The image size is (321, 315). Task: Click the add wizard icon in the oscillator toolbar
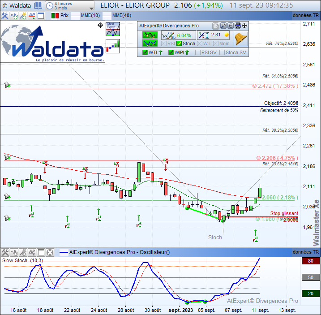click(23, 252)
